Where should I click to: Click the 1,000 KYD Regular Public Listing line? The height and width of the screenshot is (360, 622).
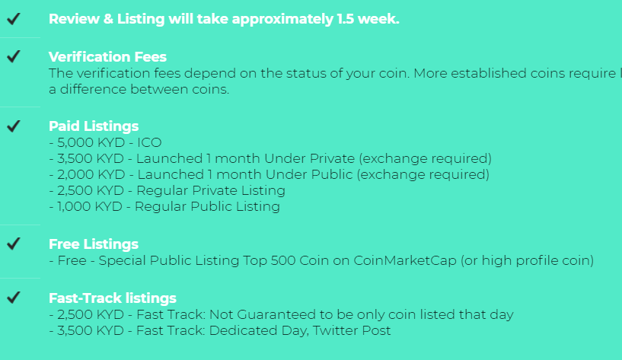coord(164,206)
